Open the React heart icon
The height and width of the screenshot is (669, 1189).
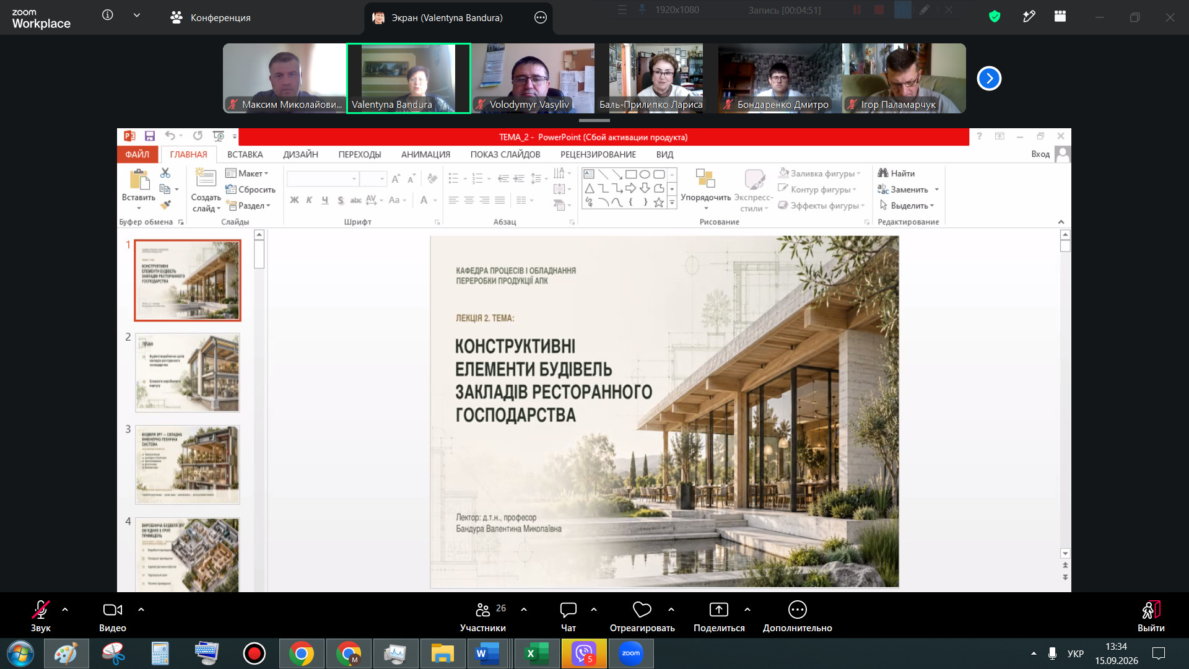(642, 610)
